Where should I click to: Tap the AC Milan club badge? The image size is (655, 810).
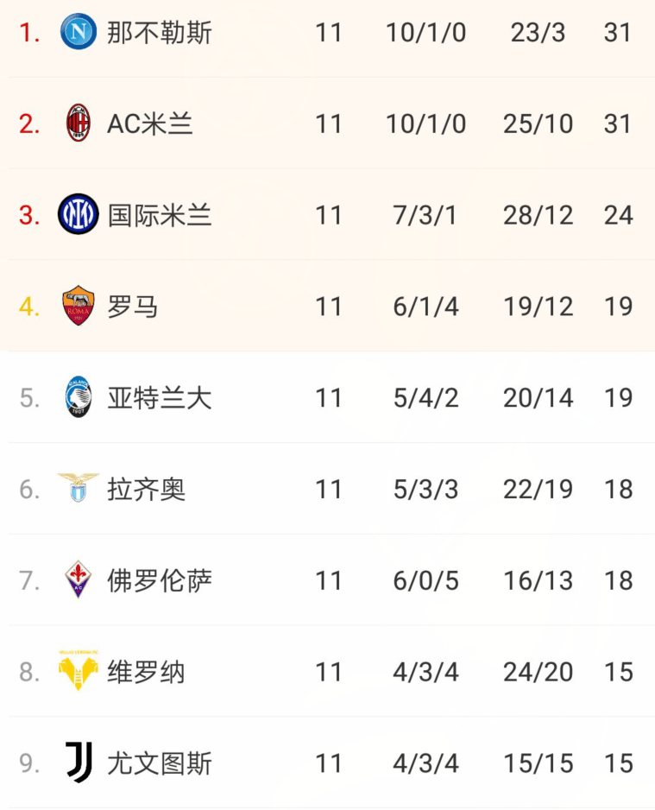click(x=79, y=123)
